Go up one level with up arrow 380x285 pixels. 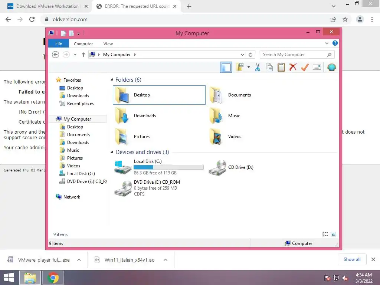coord(83,55)
